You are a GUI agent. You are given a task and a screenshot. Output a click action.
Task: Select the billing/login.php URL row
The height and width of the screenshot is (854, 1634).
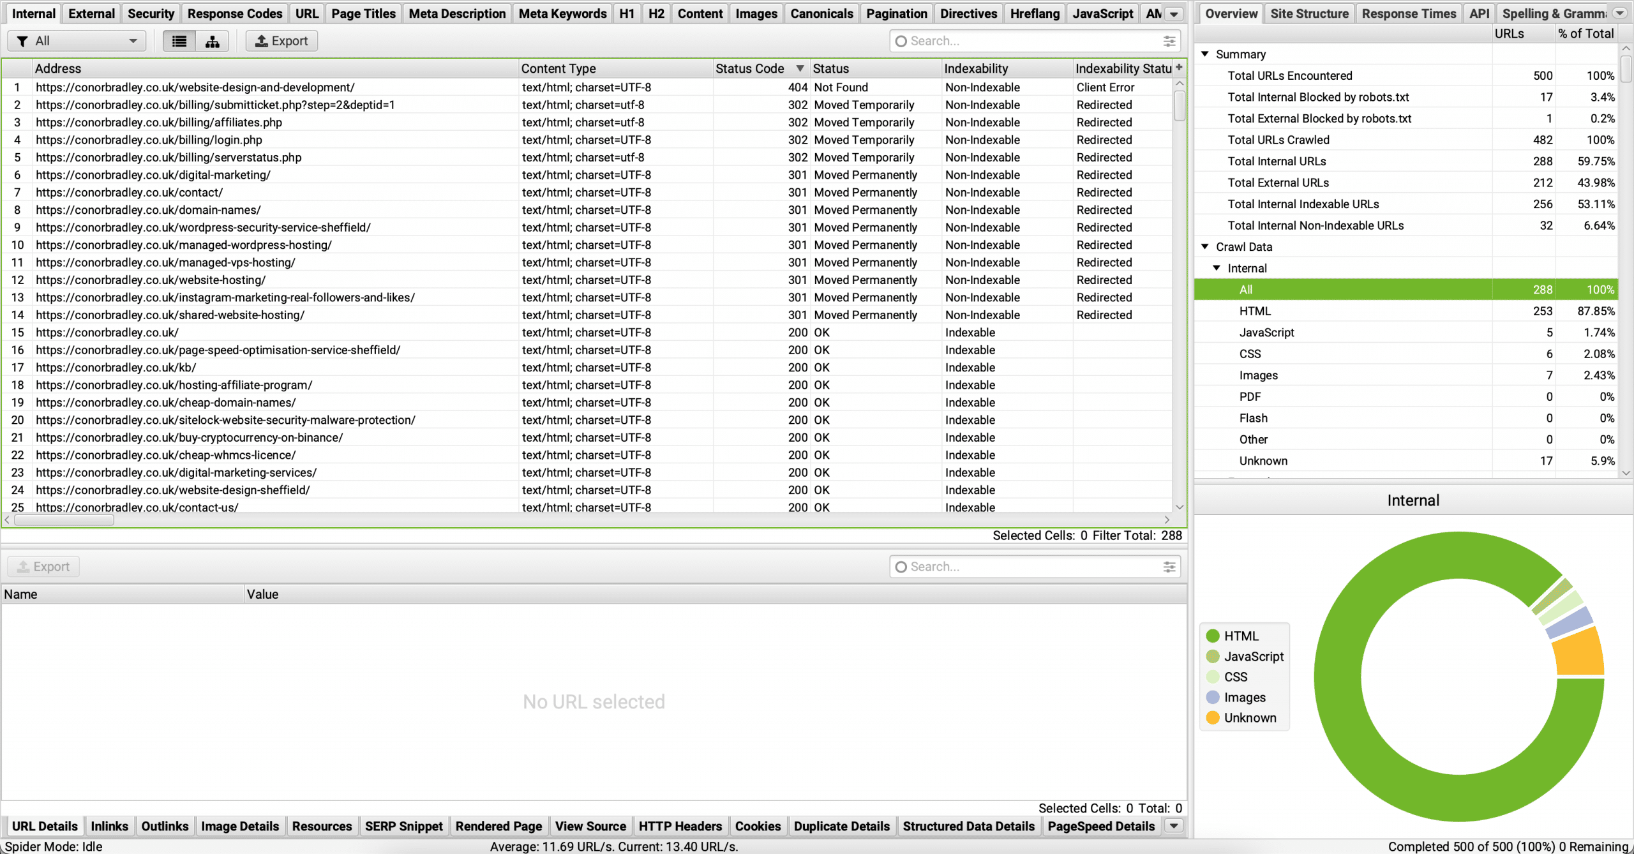pyautogui.click(x=587, y=140)
